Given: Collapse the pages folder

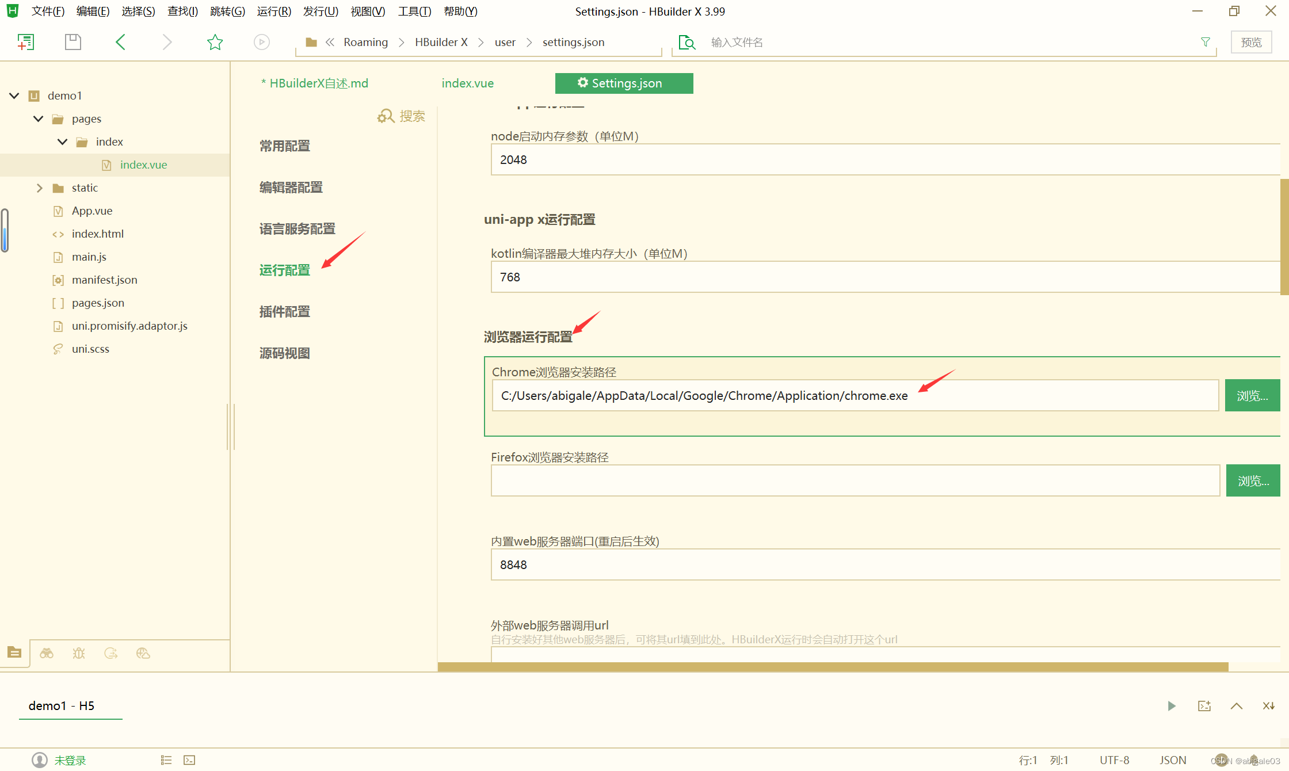Looking at the screenshot, I should pos(39,119).
